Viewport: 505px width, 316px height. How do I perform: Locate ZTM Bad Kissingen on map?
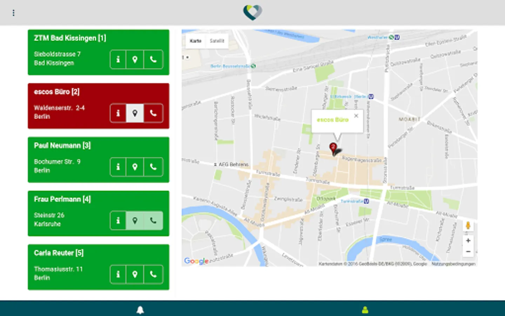(x=135, y=59)
